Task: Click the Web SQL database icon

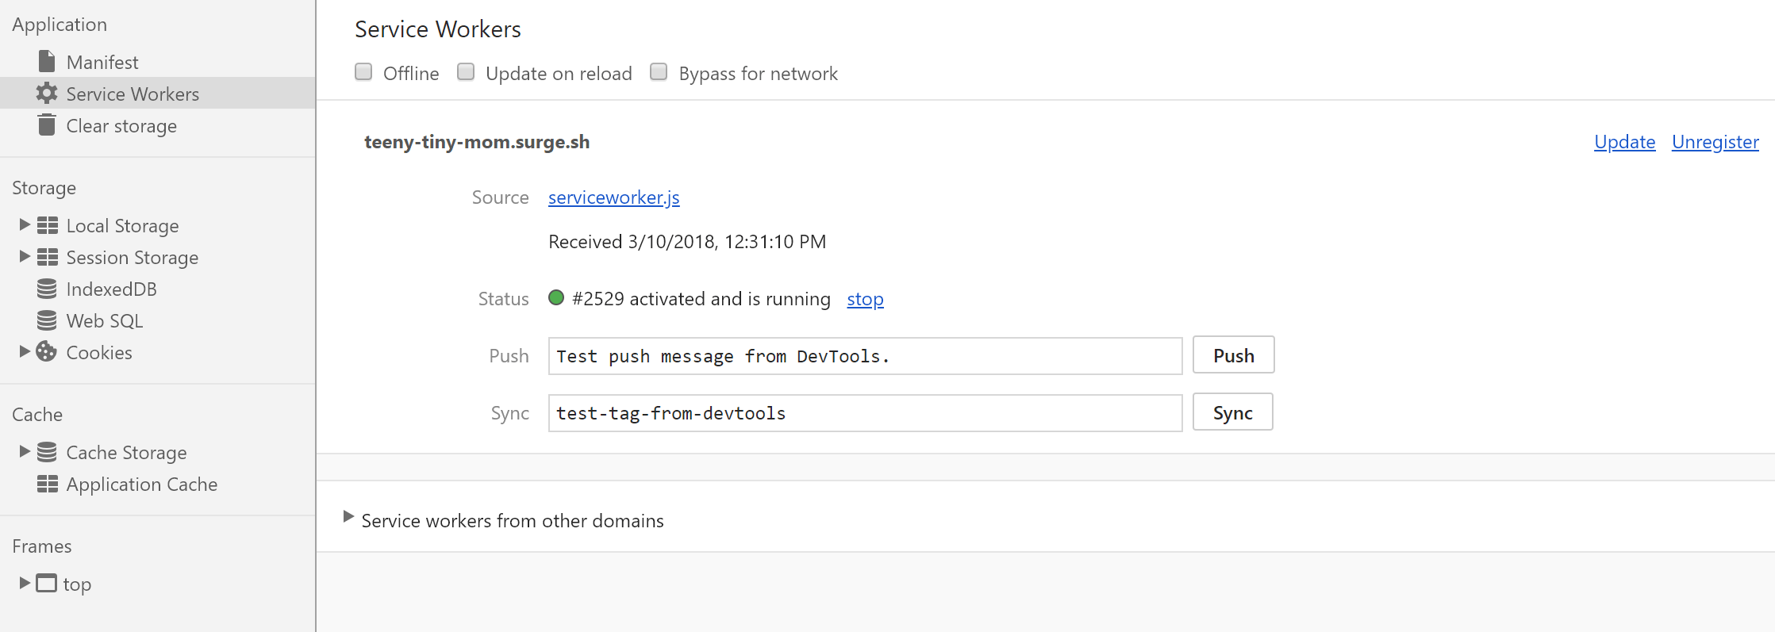Action: pyautogui.click(x=47, y=320)
